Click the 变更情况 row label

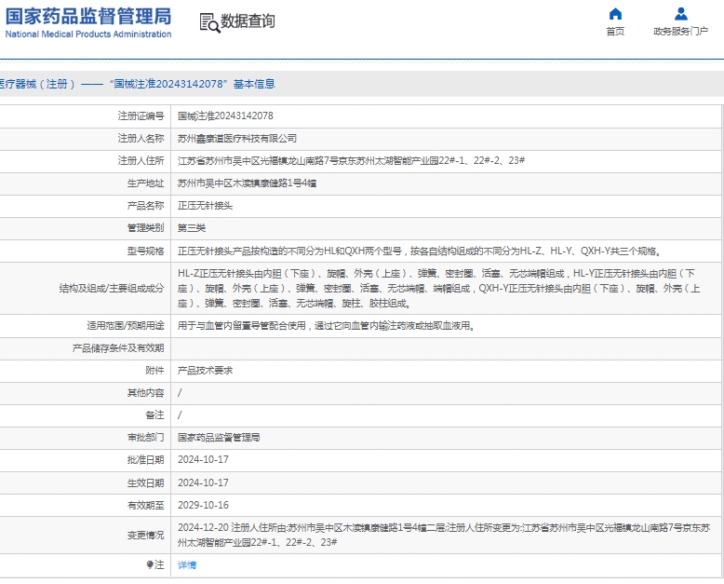tap(145, 535)
